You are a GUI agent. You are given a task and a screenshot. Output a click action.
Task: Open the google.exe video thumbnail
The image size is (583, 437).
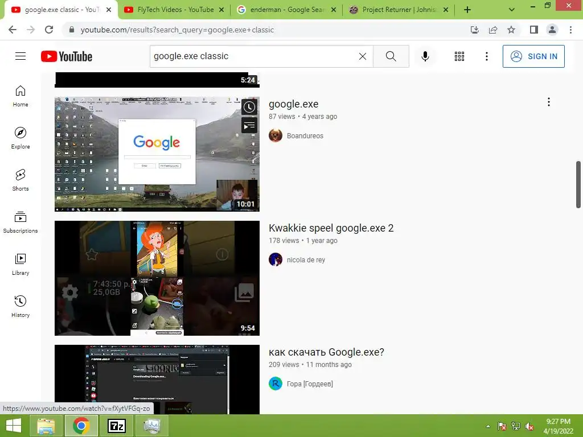(157, 154)
